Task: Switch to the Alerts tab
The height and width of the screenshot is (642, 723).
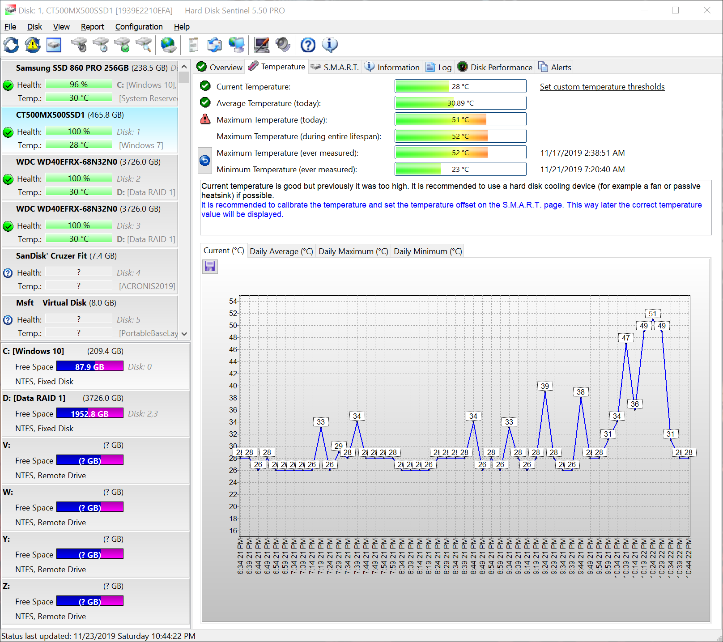Action: click(555, 67)
